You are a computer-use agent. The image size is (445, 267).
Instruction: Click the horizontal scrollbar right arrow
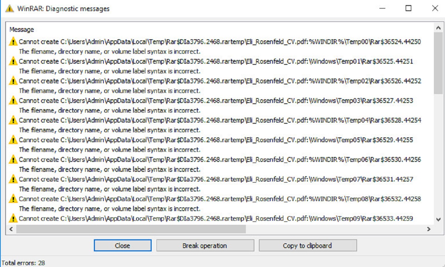click(x=429, y=229)
